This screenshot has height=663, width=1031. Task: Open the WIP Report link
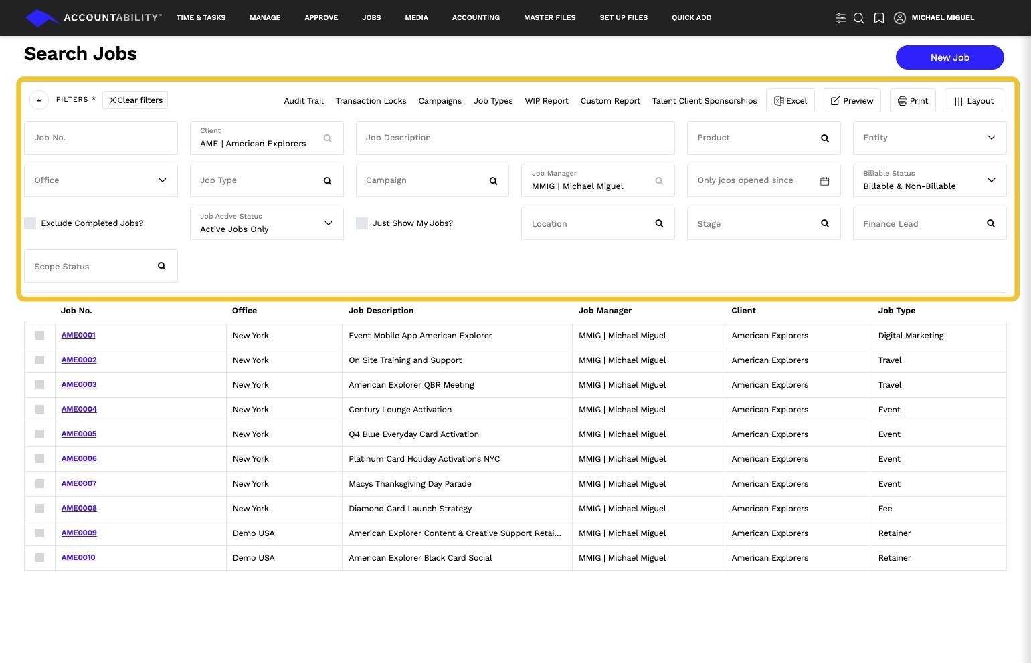(x=546, y=101)
